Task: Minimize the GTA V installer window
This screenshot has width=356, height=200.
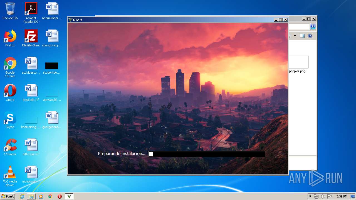Action: pyautogui.click(x=276, y=20)
